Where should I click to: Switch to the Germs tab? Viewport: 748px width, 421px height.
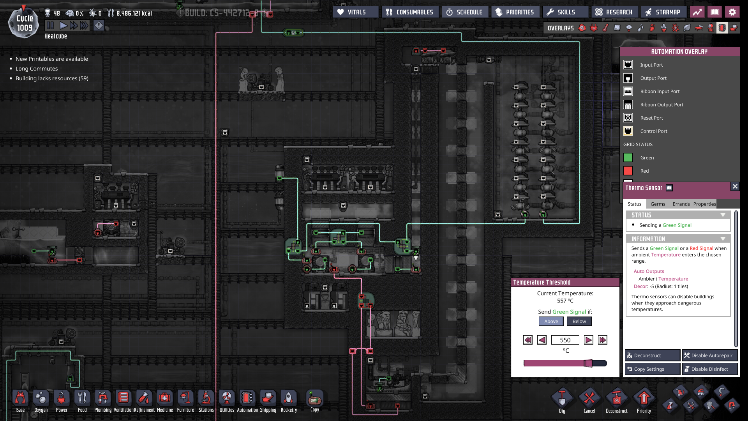[x=658, y=204]
